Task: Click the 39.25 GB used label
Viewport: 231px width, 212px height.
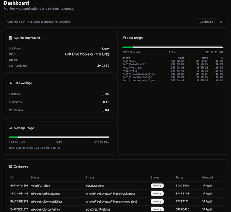Action: coord(131,52)
